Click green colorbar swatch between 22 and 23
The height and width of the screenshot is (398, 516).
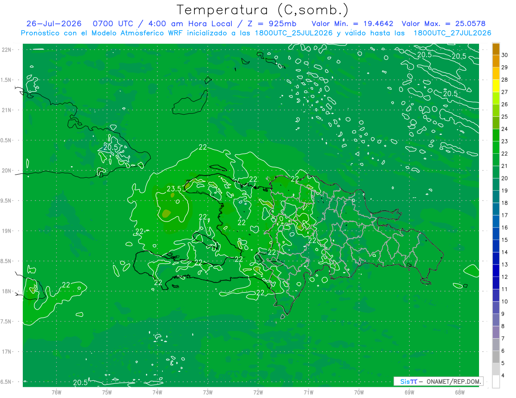(x=496, y=147)
